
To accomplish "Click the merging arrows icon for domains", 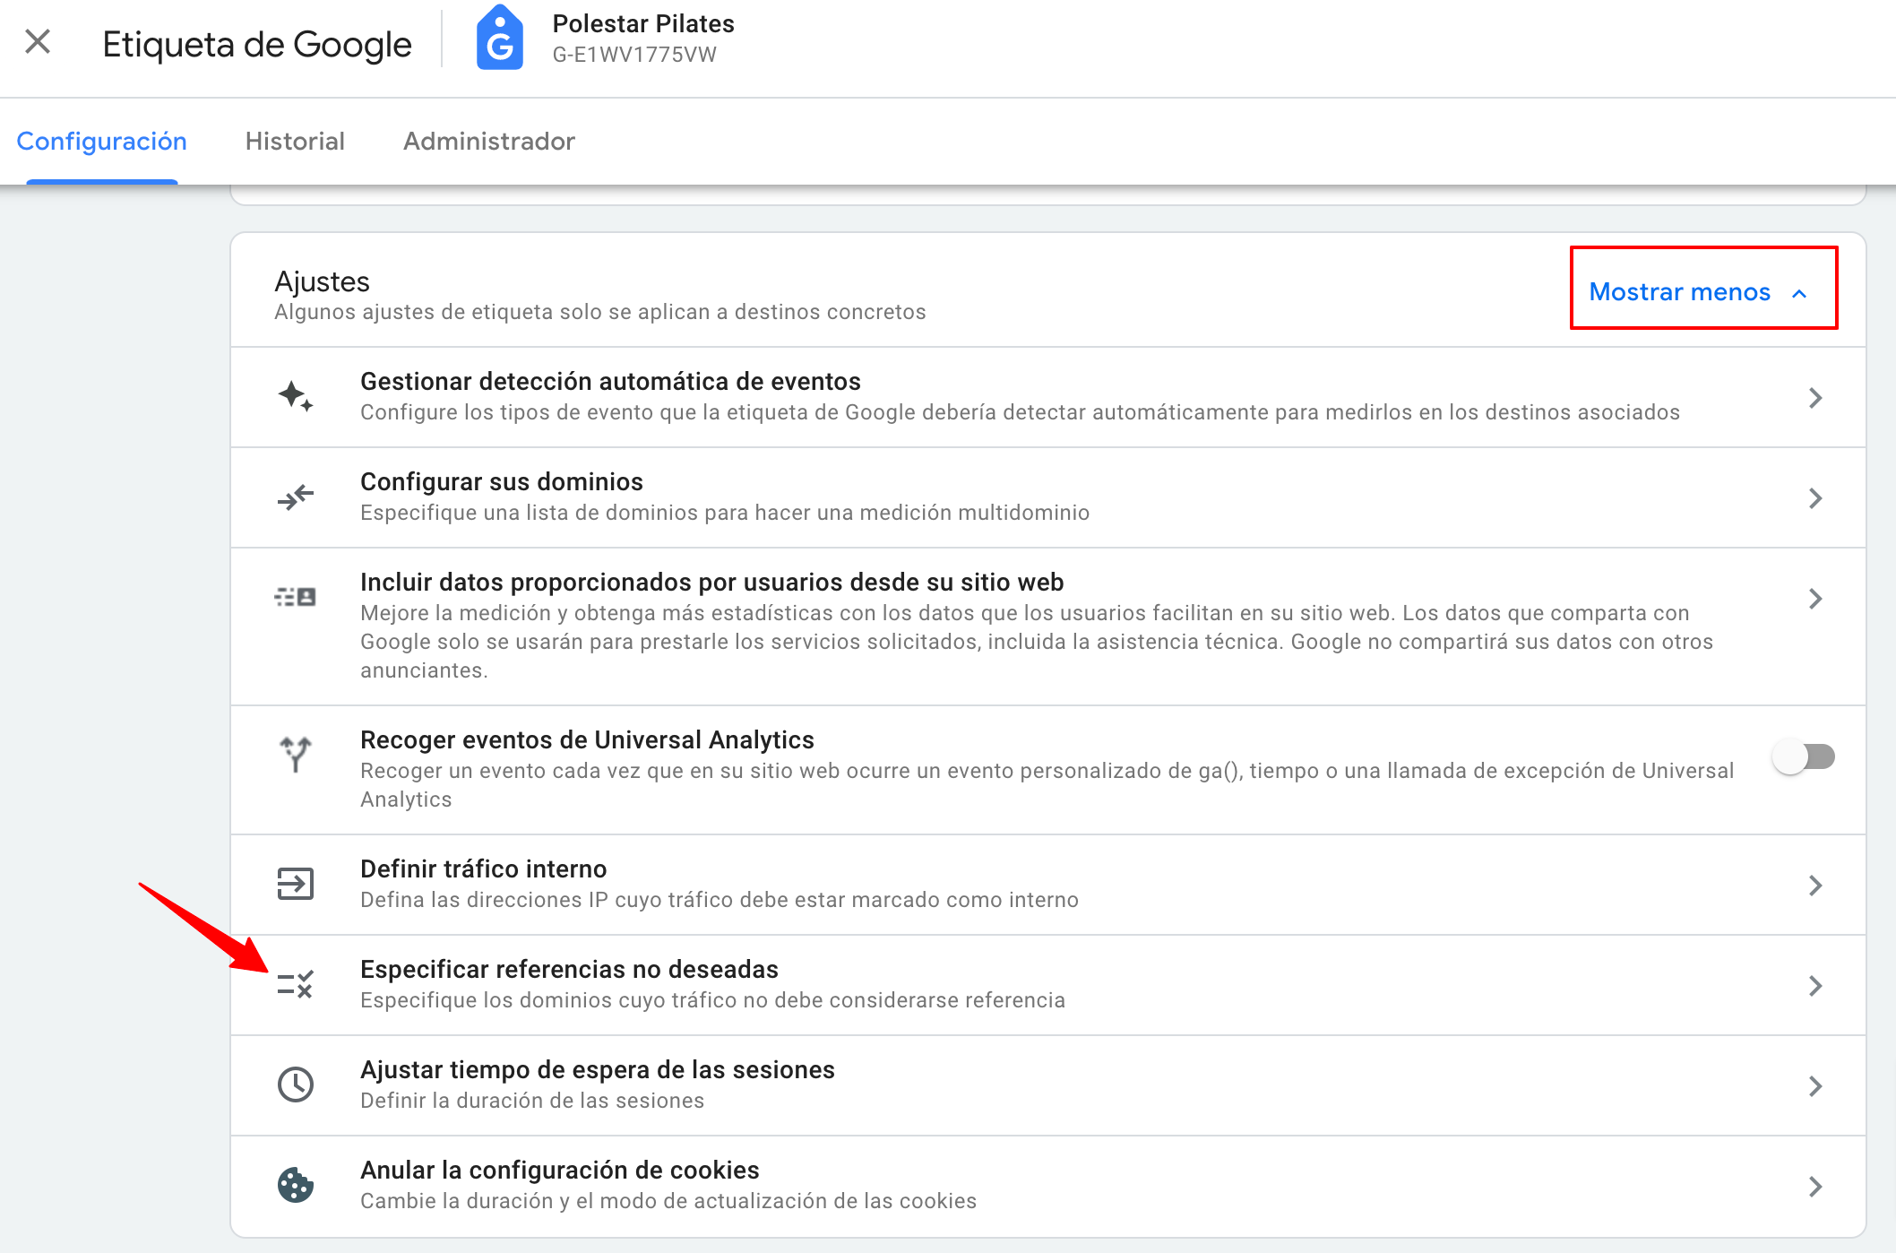I will coord(295,497).
